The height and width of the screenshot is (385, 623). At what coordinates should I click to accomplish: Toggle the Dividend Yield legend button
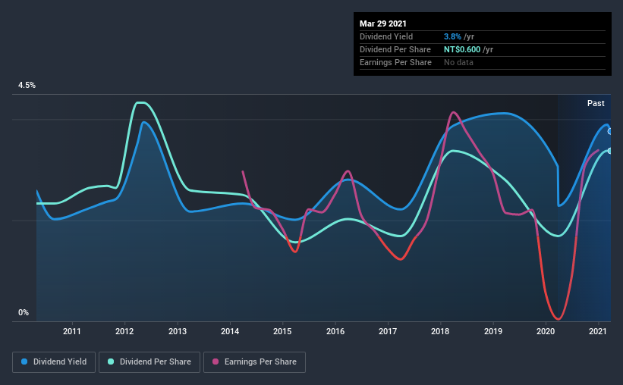[x=54, y=362]
